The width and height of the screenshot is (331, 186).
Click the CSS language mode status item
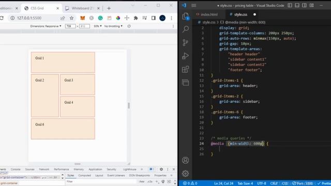285,183
